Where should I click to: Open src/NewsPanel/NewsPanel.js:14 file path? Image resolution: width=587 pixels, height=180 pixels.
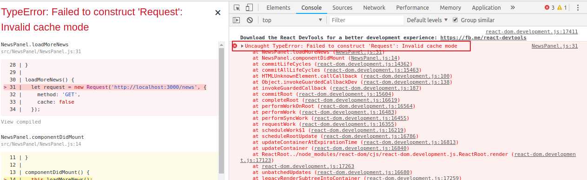[41, 144]
